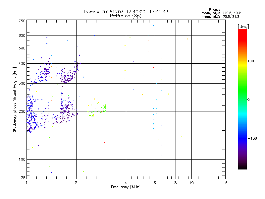Image resolution: width=265 pixels, height=199 pixels.
Task: Click the 'mean, sd,X: 73.5, 31.3' statistic
Action: pyautogui.click(x=220, y=17)
